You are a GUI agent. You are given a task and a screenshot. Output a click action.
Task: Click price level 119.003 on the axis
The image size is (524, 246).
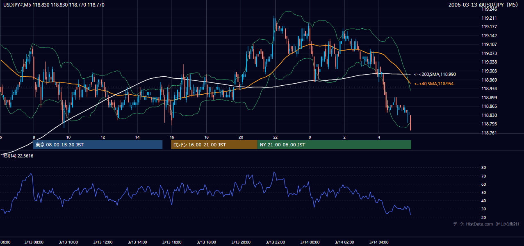pyautogui.click(x=489, y=71)
